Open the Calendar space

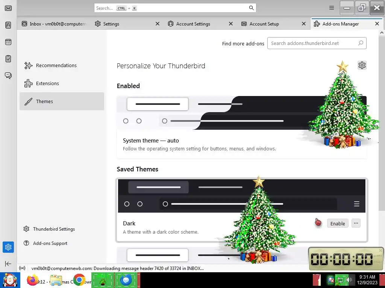pyautogui.click(x=8, y=42)
